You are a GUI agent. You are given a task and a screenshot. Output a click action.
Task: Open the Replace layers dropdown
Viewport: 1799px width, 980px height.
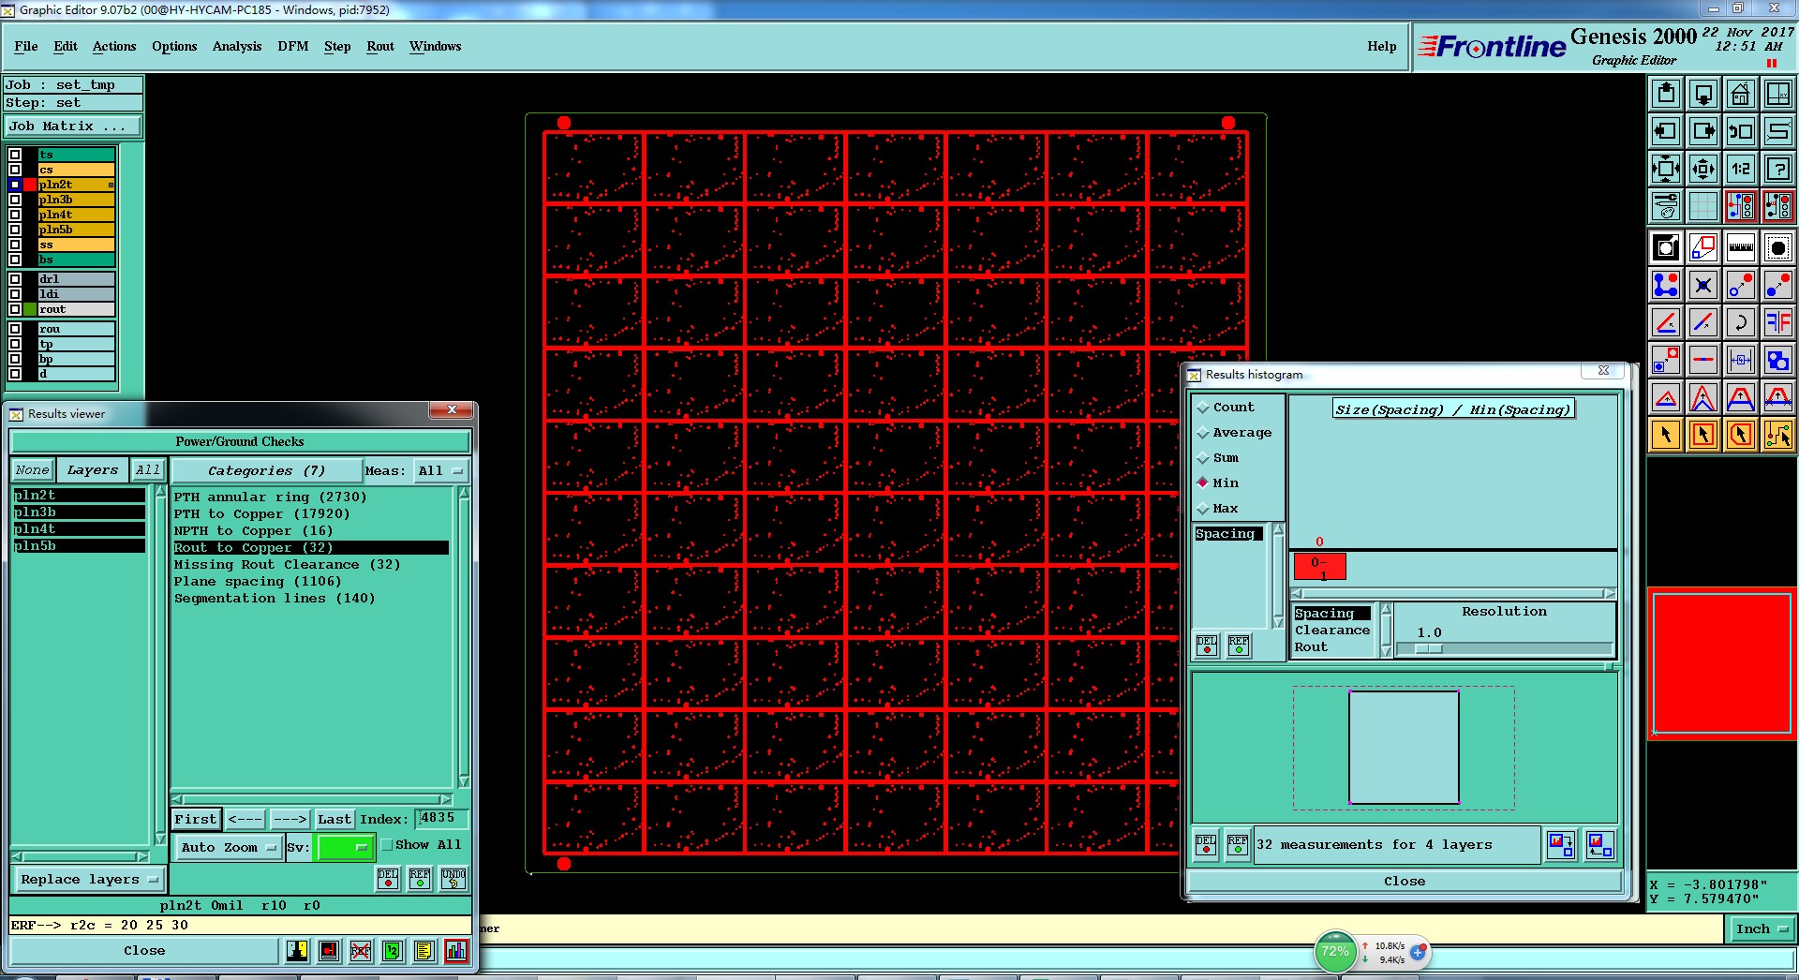click(89, 880)
